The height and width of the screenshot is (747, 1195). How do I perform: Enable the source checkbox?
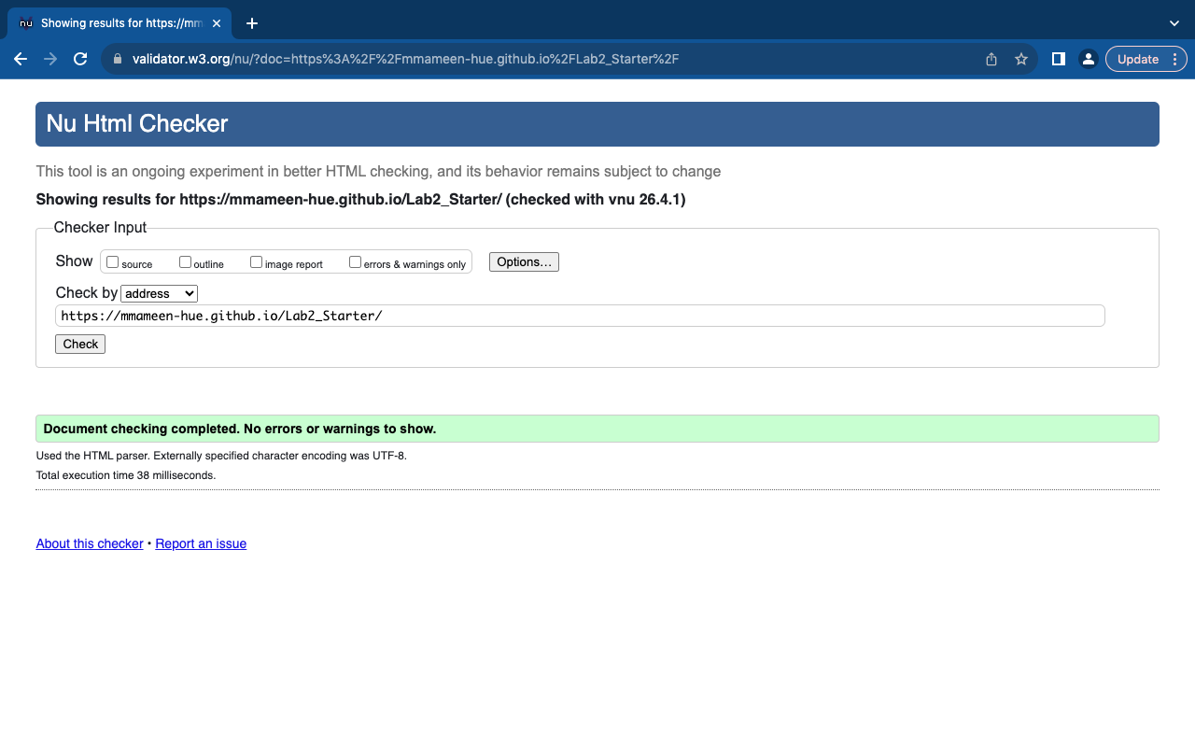pos(113,262)
